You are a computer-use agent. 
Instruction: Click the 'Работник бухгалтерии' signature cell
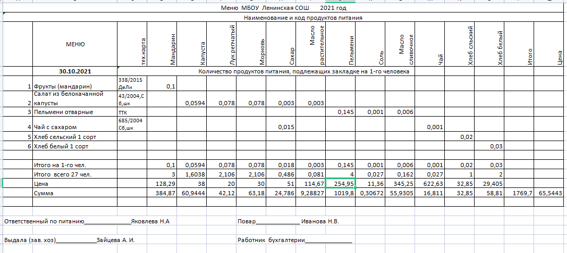[x=294, y=240]
